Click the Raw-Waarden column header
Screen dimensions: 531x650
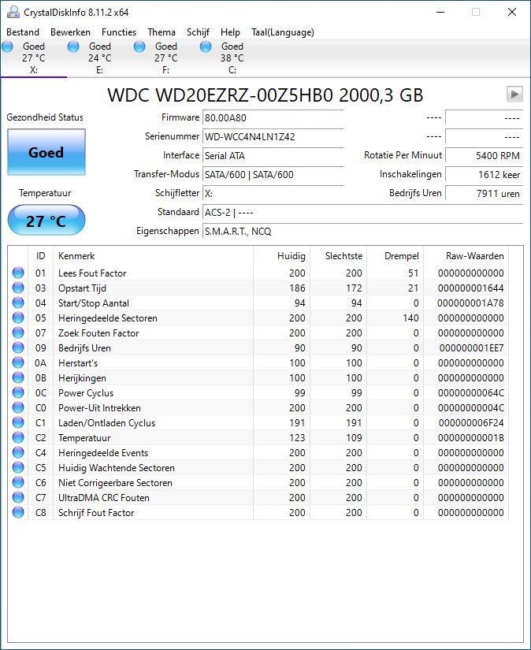click(466, 256)
